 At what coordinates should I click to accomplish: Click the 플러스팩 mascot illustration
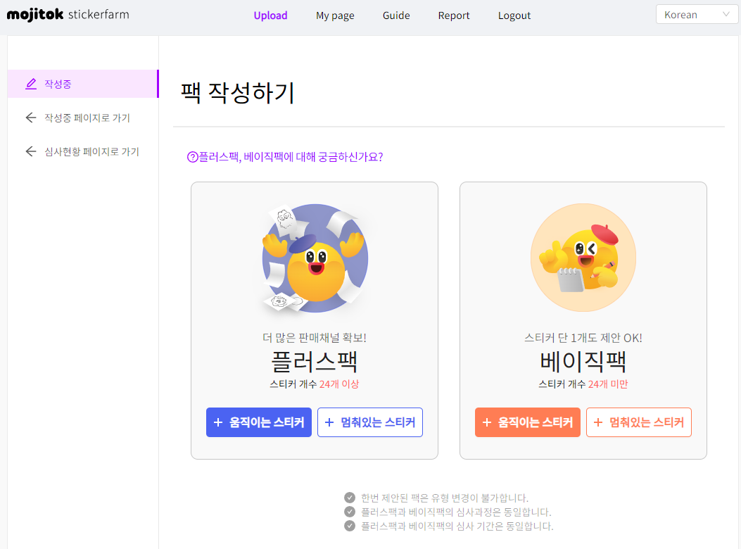tap(315, 258)
